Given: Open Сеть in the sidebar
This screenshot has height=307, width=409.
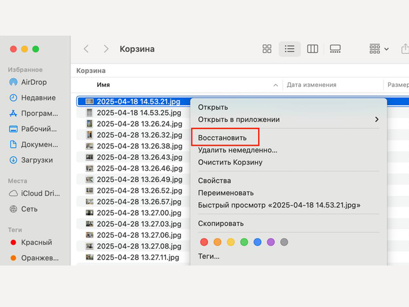Looking at the screenshot, I should (x=24, y=209).
